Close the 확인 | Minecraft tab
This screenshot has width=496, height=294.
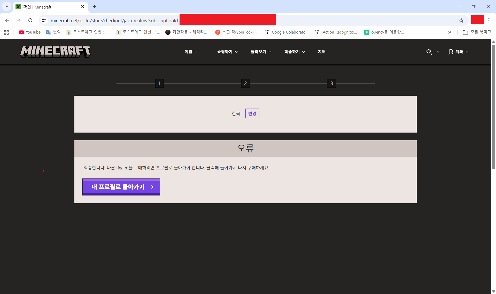click(x=83, y=7)
